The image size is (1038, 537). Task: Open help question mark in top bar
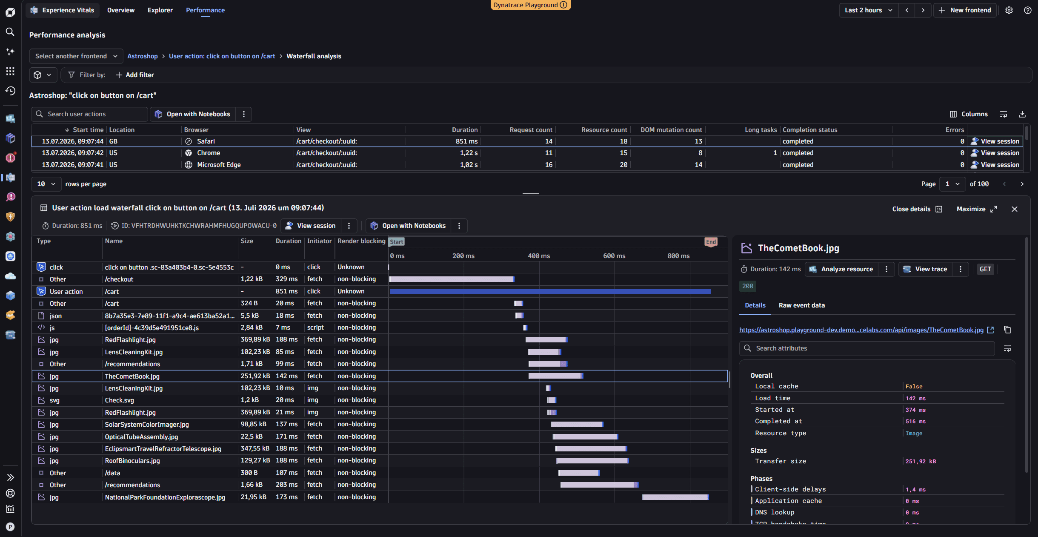click(x=1028, y=10)
